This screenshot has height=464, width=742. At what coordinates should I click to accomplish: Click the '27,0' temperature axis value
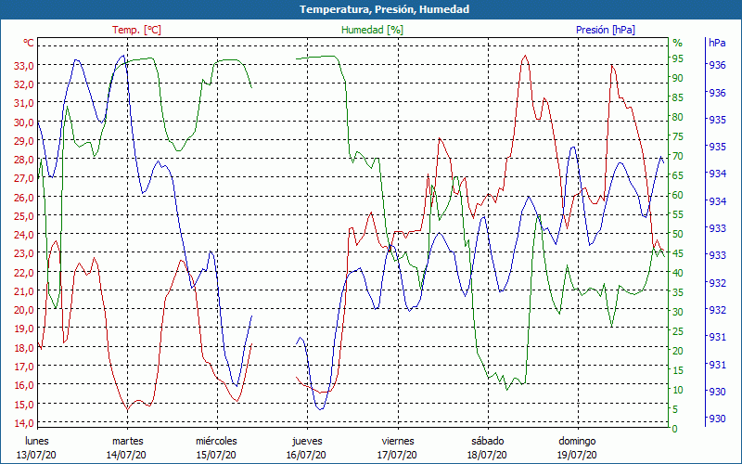[23, 178]
